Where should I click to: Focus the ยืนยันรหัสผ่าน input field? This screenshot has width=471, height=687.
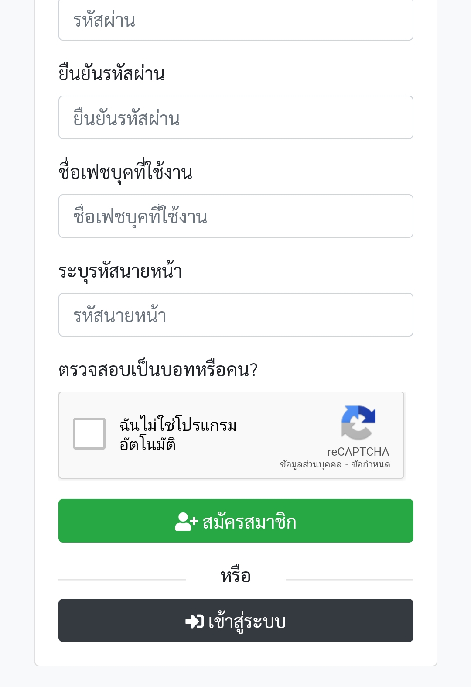tap(236, 117)
